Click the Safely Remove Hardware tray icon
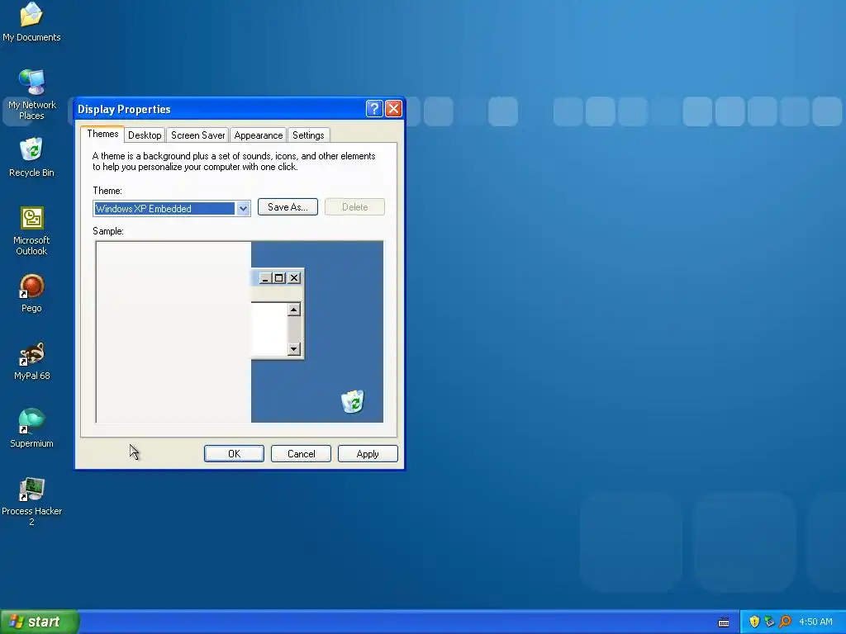This screenshot has width=846, height=634. [769, 622]
